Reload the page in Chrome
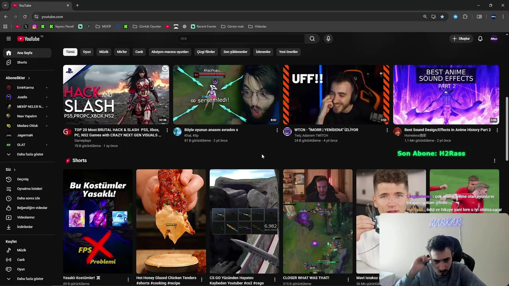 coord(25,17)
